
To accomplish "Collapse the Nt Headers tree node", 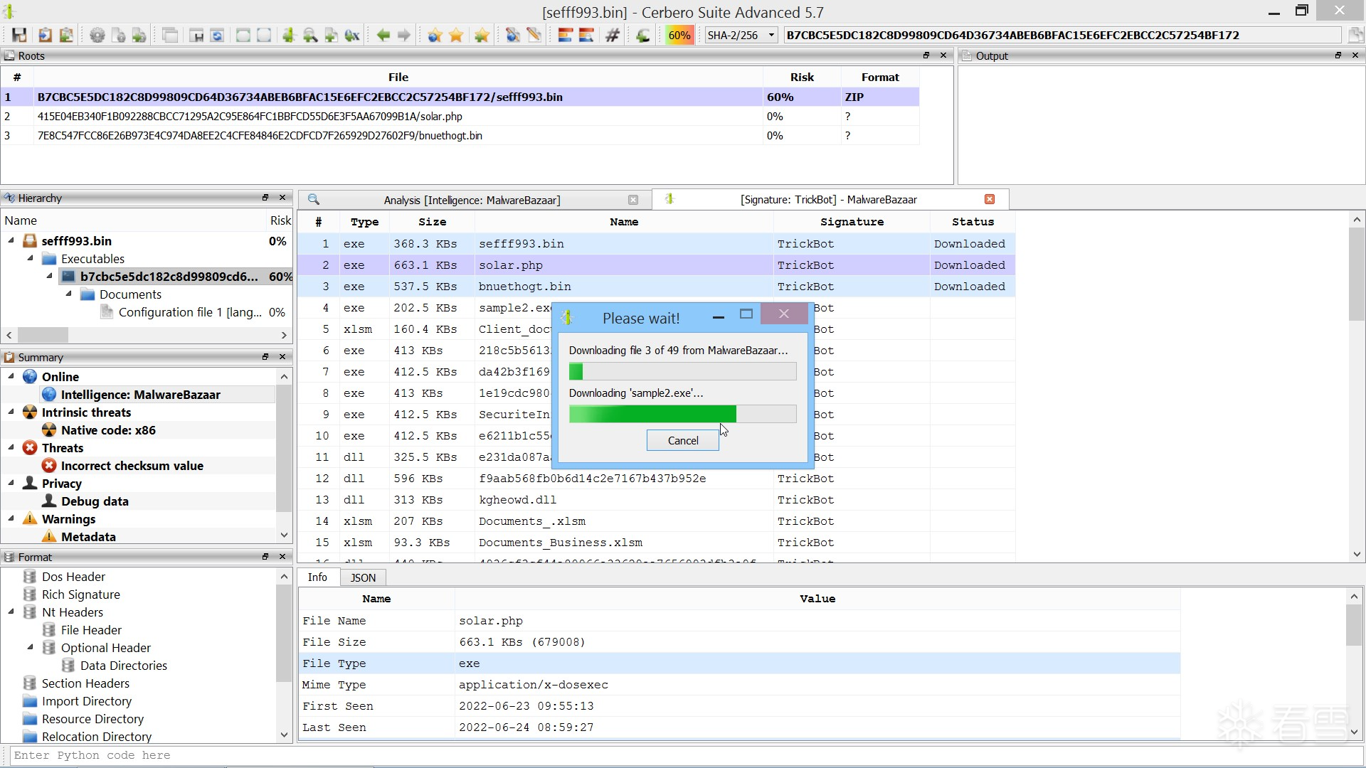I will (11, 612).
